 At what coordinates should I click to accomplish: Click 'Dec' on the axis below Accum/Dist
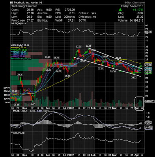(48, 155)
